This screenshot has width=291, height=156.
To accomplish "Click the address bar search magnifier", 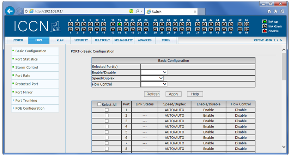I will click(137, 11).
